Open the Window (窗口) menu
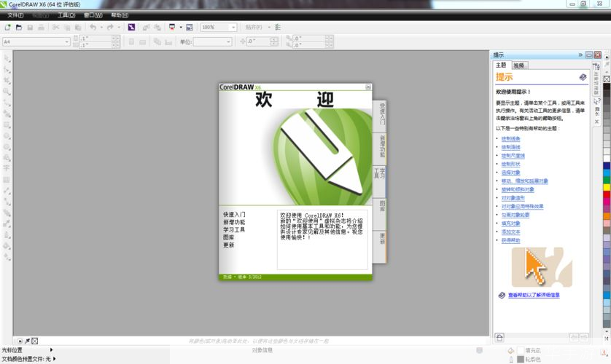 [93, 15]
